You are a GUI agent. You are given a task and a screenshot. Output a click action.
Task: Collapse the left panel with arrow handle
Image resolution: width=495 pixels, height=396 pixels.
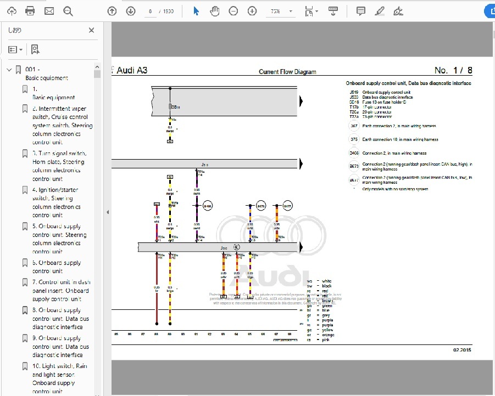(108, 212)
